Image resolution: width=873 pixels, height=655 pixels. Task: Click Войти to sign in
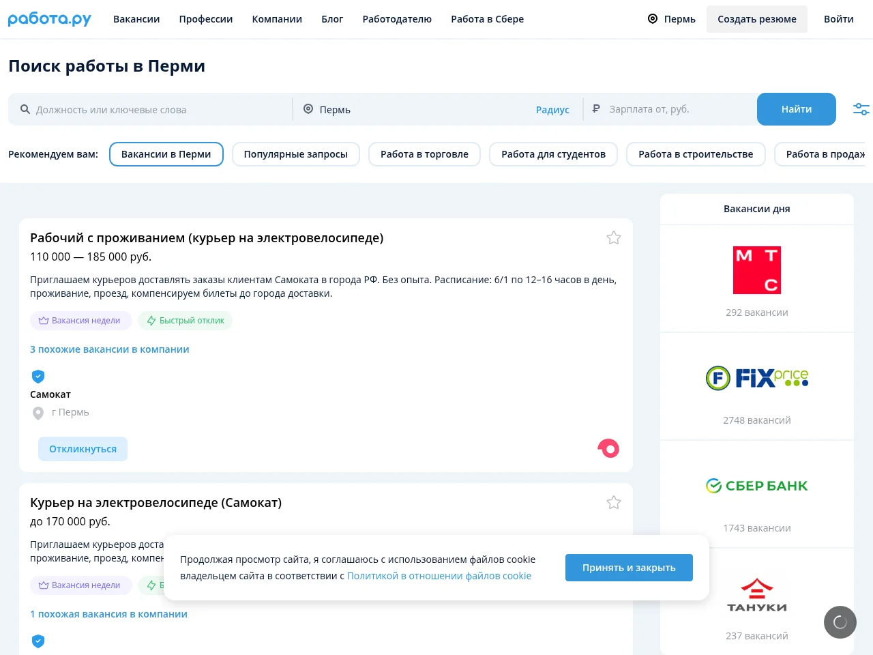click(839, 19)
